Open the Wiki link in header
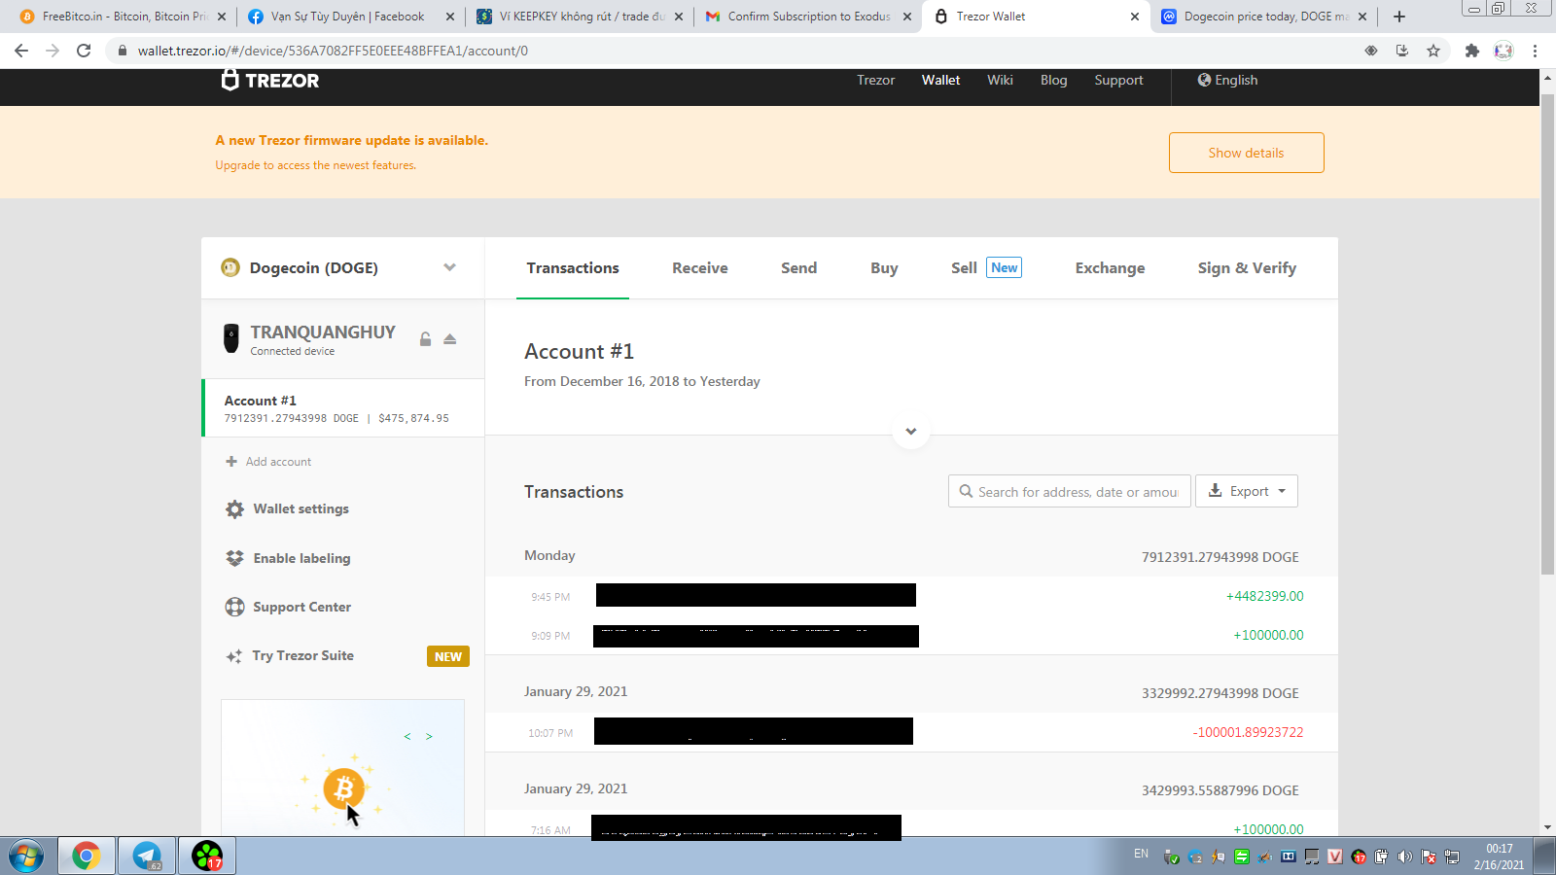Image resolution: width=1556 pixels, height=875 pixels. (x=1000, y=81)
